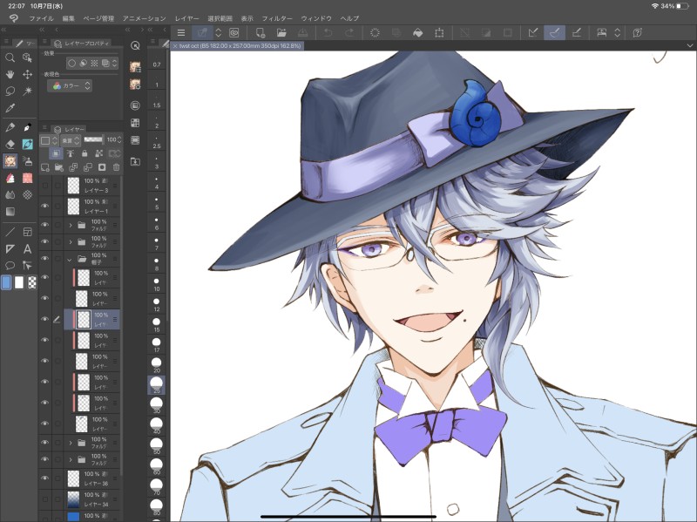Hide the 帽子 folder using eye icon

coord(45,258)
